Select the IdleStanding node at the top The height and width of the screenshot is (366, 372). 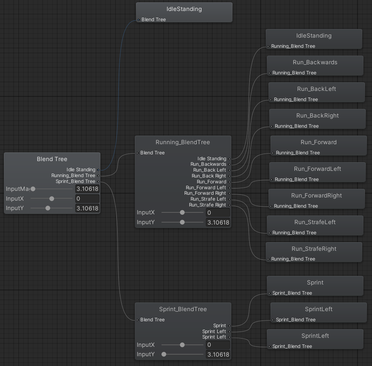pyautogui.click(x=184, y=9)
